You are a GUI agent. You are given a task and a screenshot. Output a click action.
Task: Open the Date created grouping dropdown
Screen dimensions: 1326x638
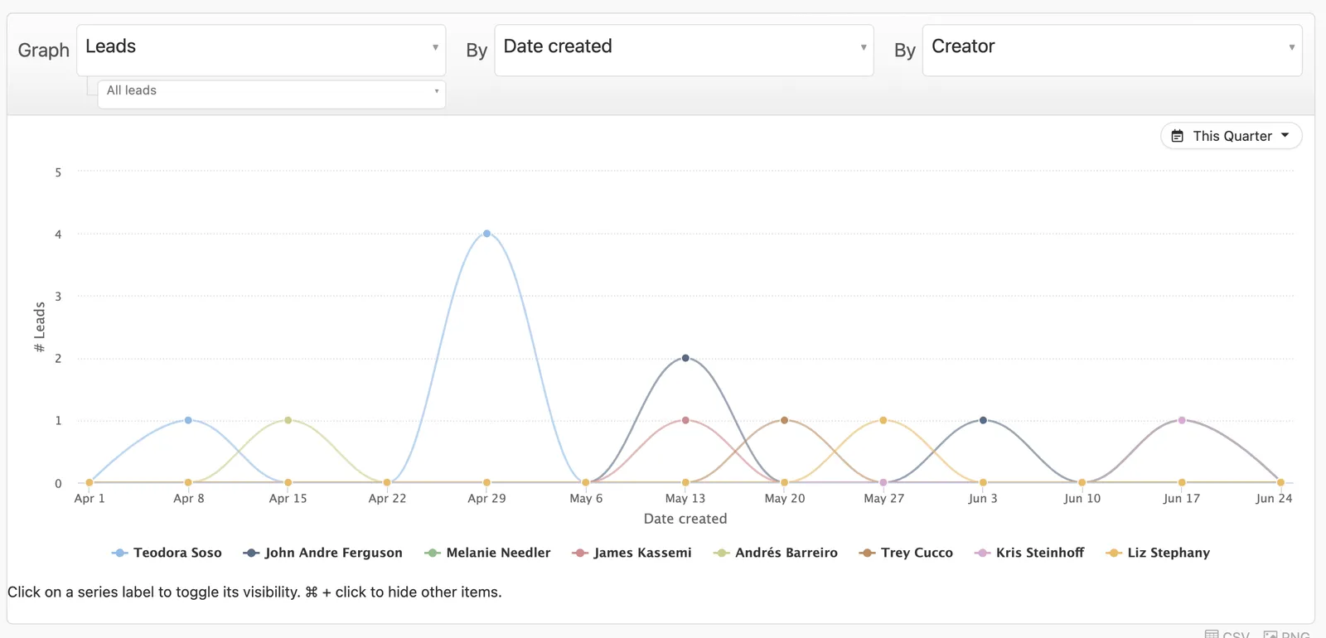tap(684, 50)
